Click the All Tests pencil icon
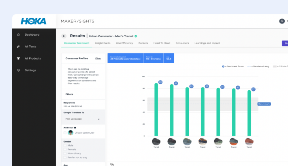The height and width of the screenshot is (166, 288). click(18, 47)
